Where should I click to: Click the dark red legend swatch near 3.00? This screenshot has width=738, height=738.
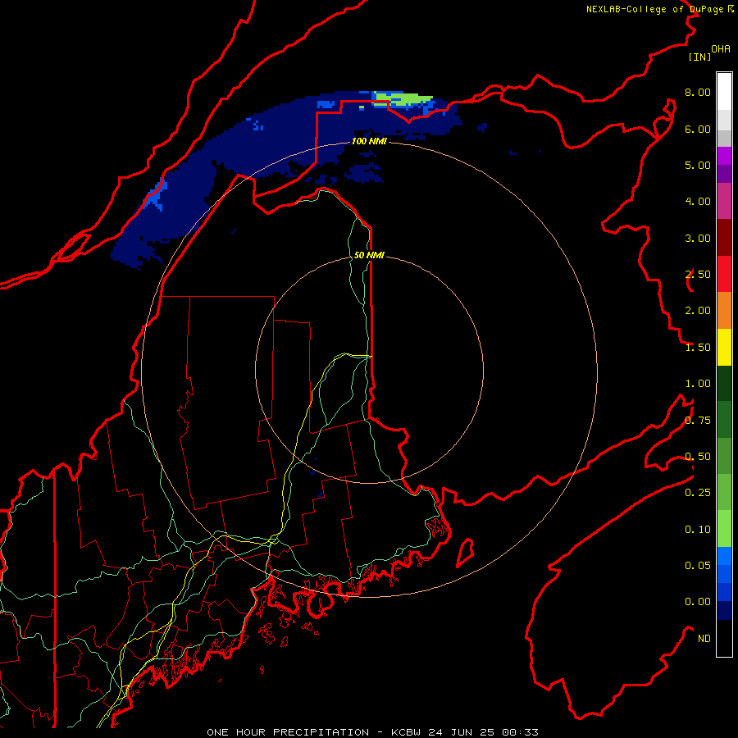(724, 238)
